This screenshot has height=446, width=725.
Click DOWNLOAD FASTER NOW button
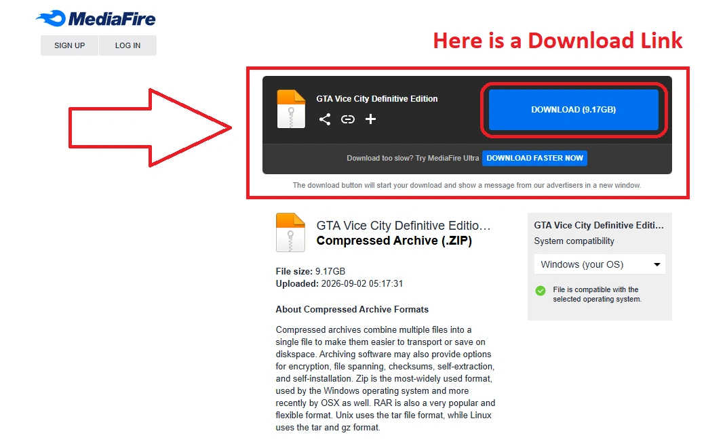[534, 158]
